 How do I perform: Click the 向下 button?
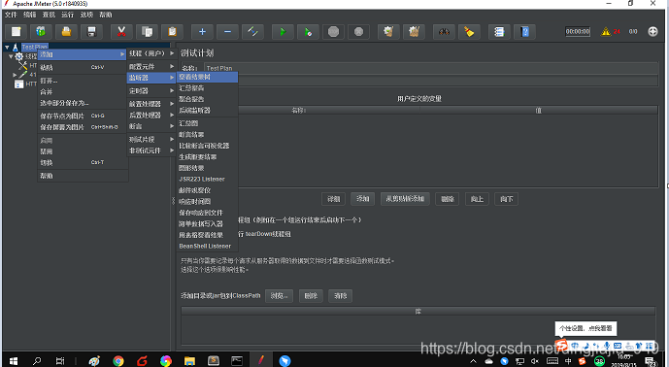click(507, 199)
